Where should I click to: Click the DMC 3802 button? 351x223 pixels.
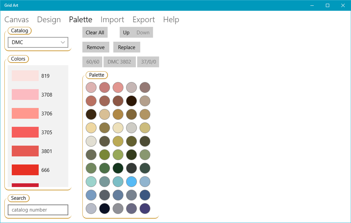coord(119,62)
